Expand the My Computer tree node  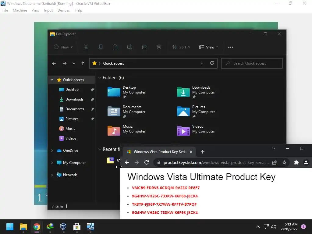point(52,163)
